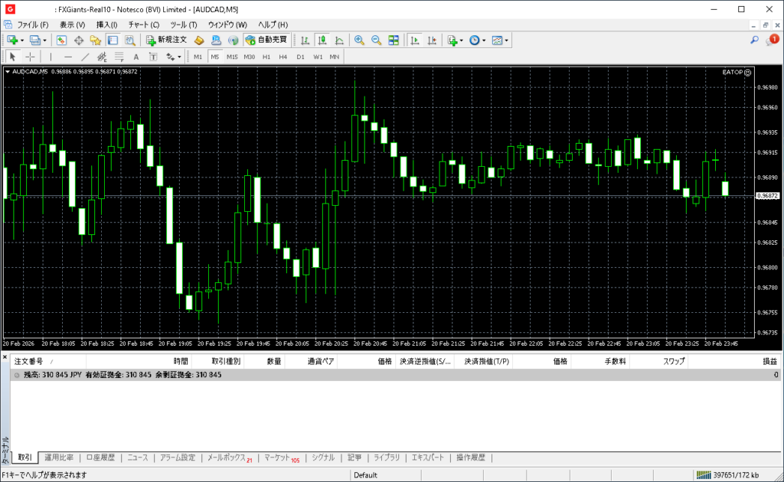The width and height of the screenshot is (784, 482).
Task: Click the text label tool
Action: [x=136, y=57]
